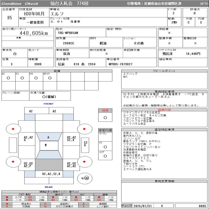
Task: Click the 有/無 spare tire oval
Action: [x=85, y=178]
